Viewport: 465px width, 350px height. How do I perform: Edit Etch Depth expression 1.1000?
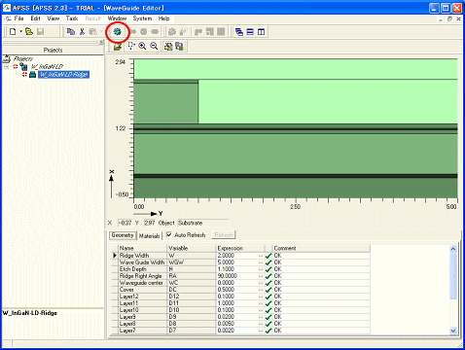point(237,269)
